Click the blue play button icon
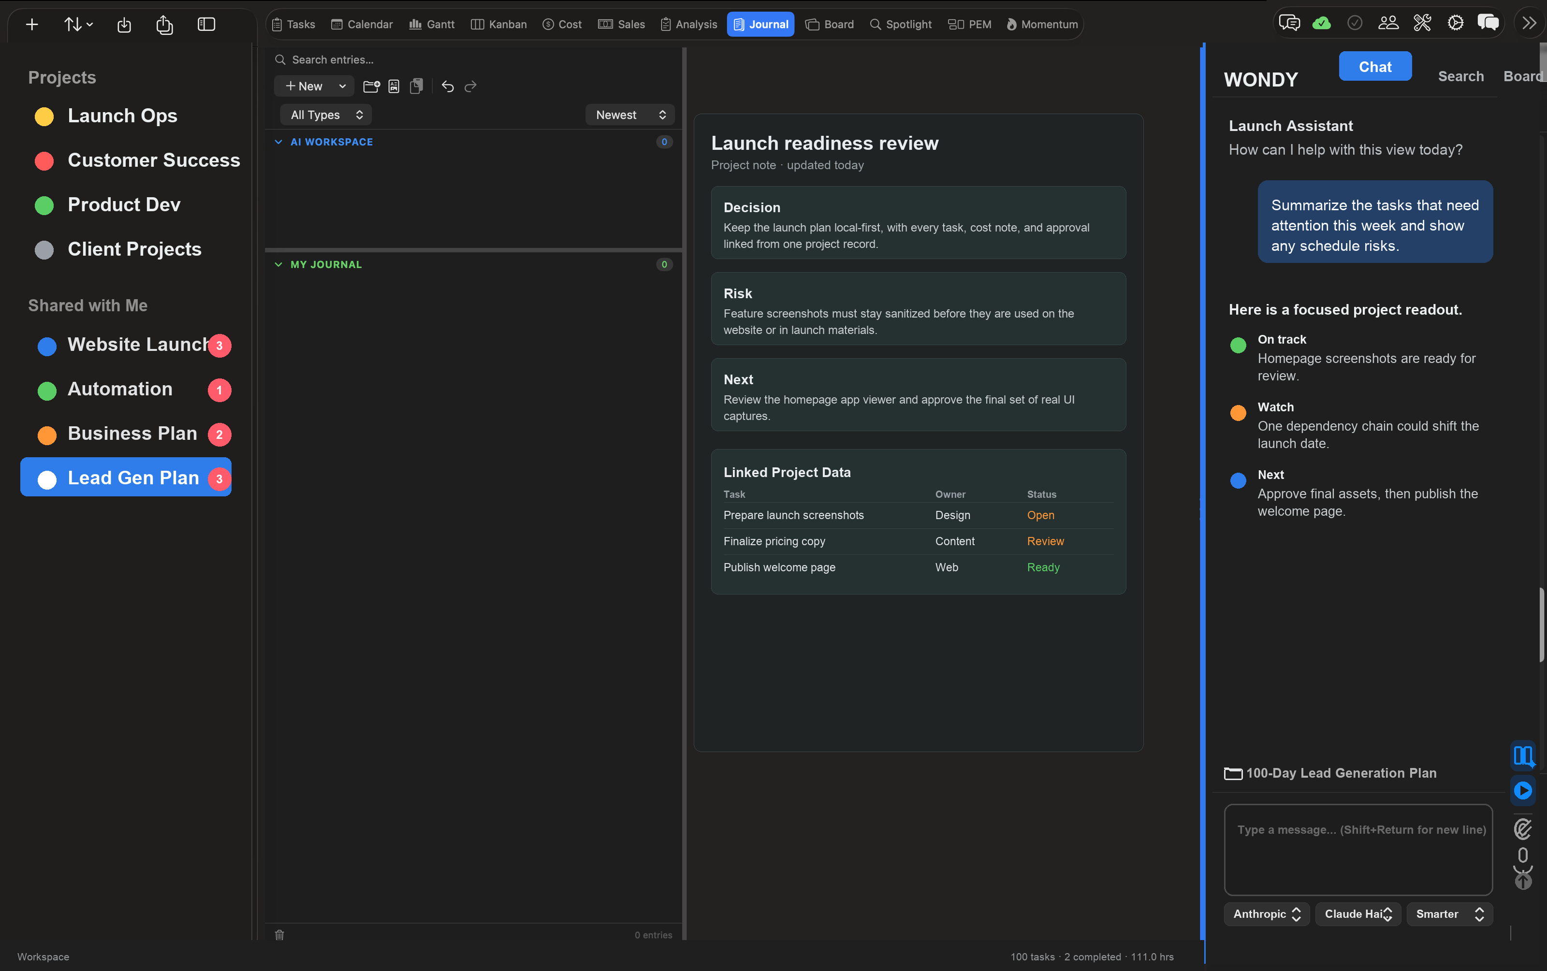1547x971 pixels. (1523, 790)
